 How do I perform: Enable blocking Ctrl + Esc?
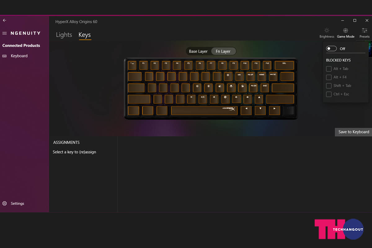click(329, 94)
